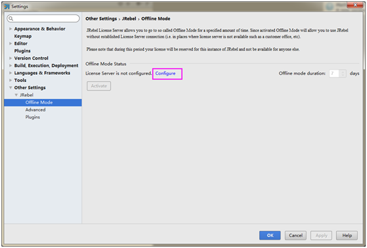Select the Offline Mode page
Screen dimensions: 367x248
[43, 102]
